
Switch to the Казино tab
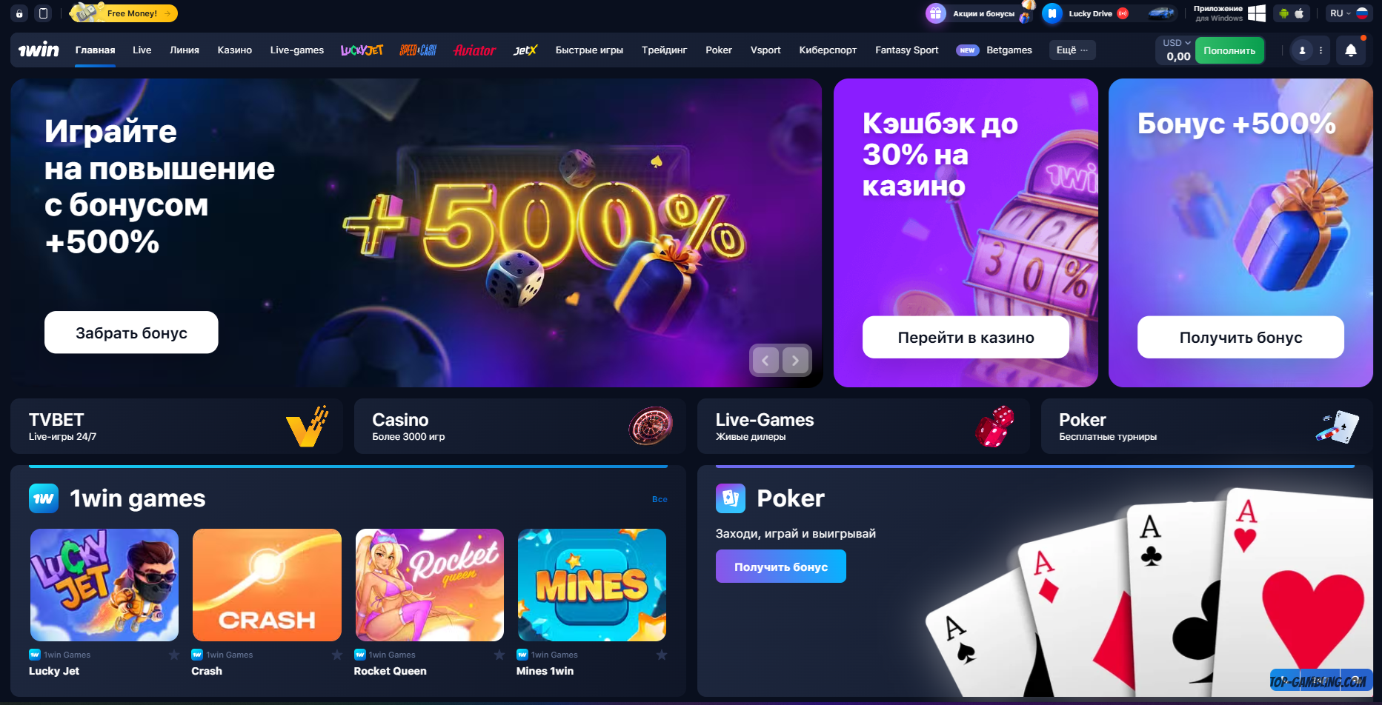click(235, 50)
